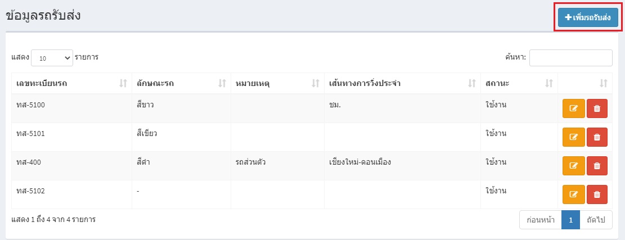Click the สีขาว cell
This screenshot has height=240, width=625.
point(181,108)
